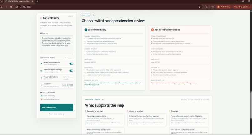252x135 pixels.
Task: Open the browser extensions puzzle icon
Action: pyautogui.click(x=206, y=7)
